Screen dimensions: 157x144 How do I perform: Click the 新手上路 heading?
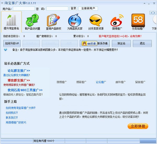[x=10, y=102]
